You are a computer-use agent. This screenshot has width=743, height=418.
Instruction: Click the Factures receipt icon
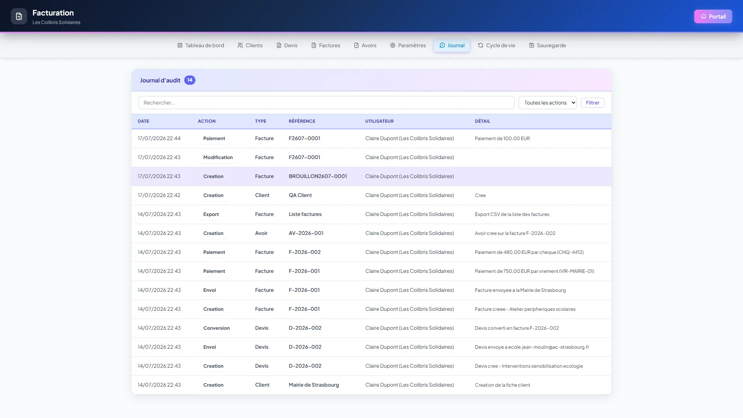[314, 45]
